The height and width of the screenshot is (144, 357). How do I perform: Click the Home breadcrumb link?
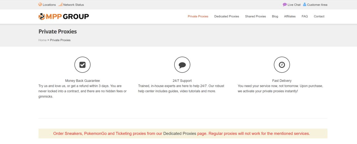(x=42, y=40)
